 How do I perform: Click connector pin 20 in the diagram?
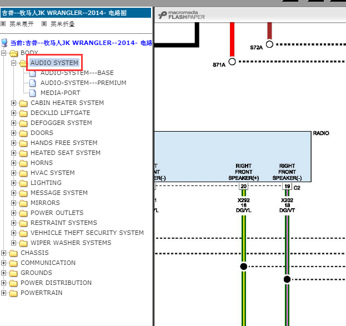(x=244, y=186)
